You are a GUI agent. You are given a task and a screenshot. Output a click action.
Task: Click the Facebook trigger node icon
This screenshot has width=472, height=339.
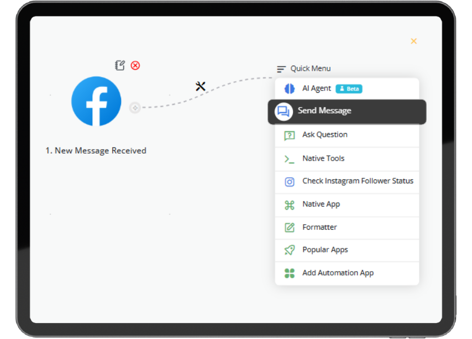click(96, 101)
